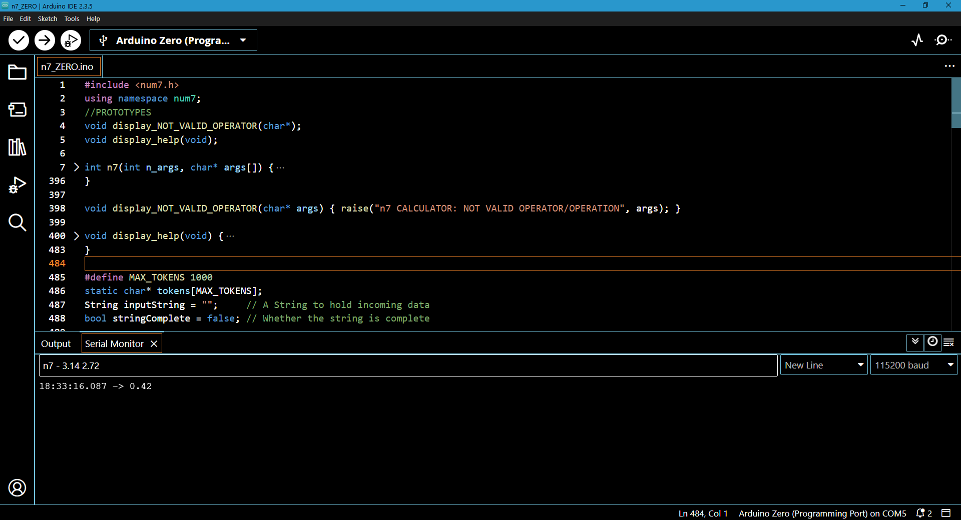Click the serial message input field
This screenshot has height=520, width=961.
point(408,366)
